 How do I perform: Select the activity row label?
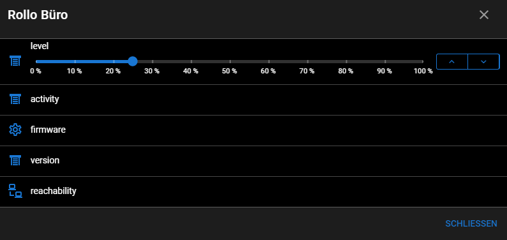(x=45, y=99)
